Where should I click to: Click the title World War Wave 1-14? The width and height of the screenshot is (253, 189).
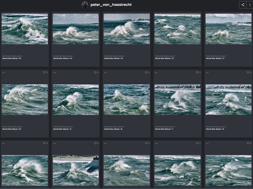tap(62, 58)
